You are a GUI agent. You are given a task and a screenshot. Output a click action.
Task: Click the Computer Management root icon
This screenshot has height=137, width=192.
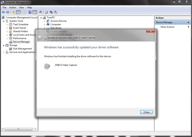pyautogui.click(x=3, y=17)
